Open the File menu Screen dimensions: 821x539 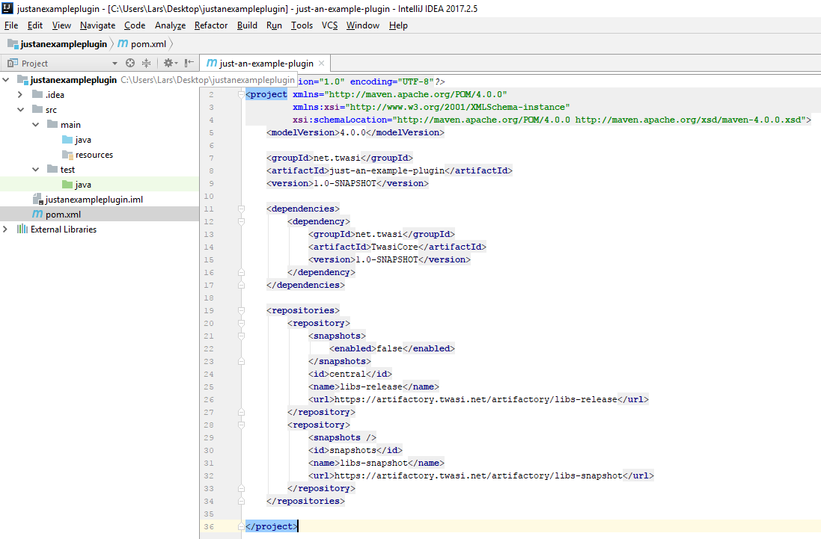click(11, 25)
